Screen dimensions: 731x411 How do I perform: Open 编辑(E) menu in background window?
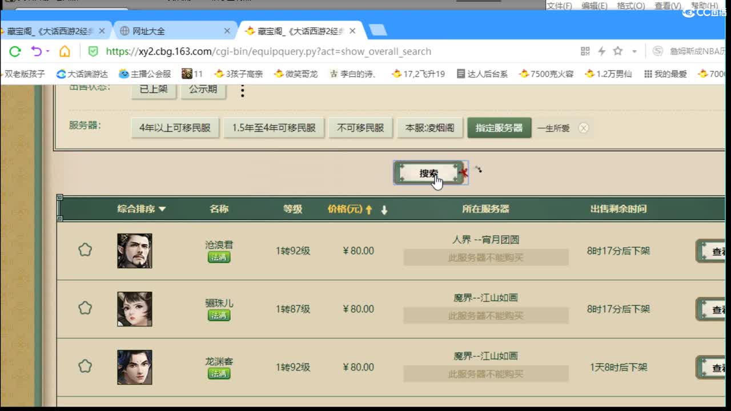coord(595,6)
